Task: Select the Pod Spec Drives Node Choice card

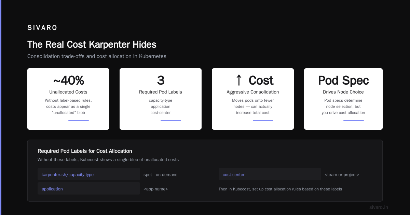Action: [343, 99]
